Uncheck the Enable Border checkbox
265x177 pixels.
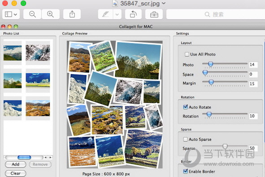point(185,171)
